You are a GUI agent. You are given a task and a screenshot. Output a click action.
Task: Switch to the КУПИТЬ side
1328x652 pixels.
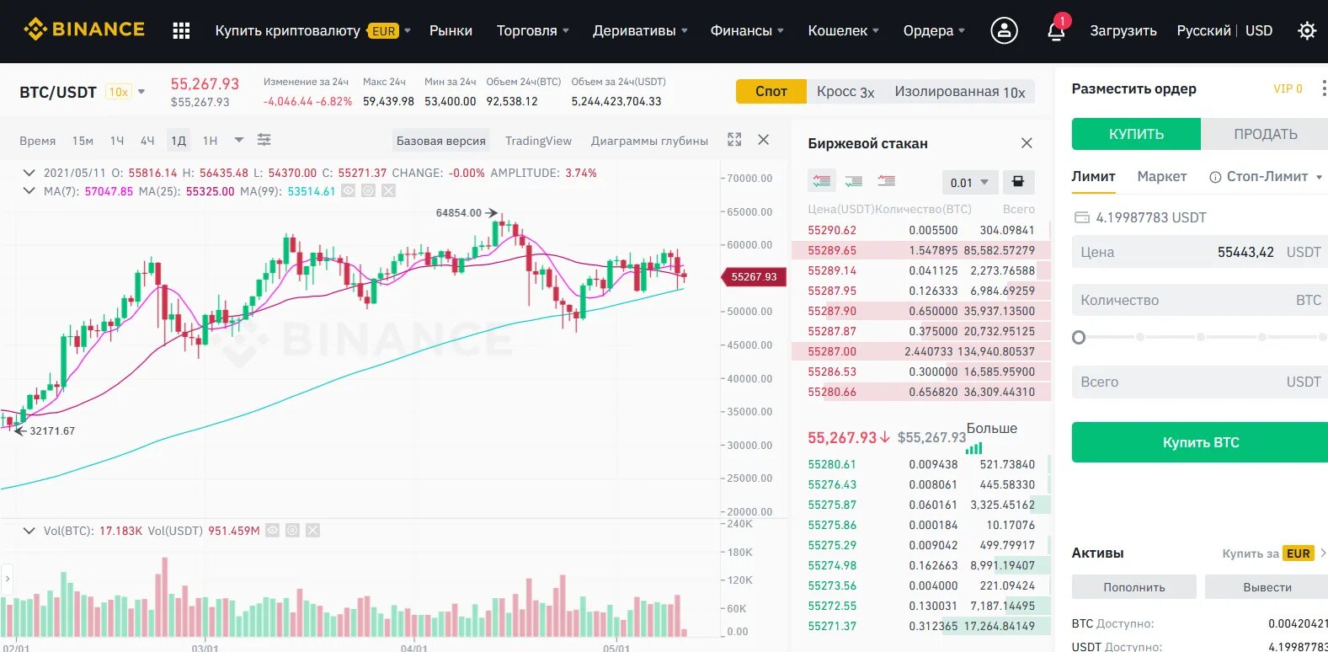[1136, 134]
